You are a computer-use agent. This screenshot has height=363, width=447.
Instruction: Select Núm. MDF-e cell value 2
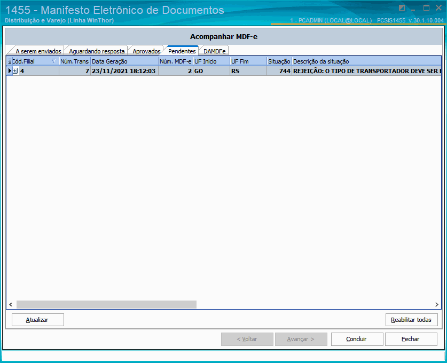pos(176,71)
